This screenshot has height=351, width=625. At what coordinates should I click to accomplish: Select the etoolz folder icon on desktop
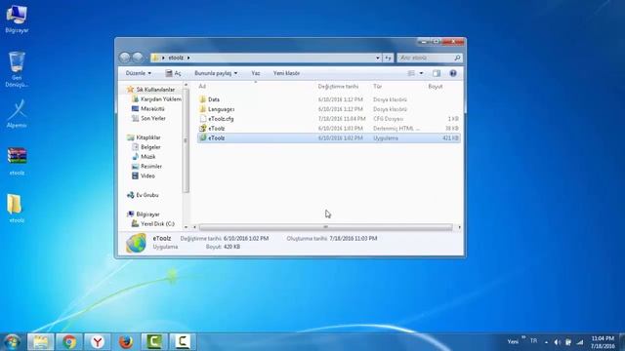click(x=17, y=209)
